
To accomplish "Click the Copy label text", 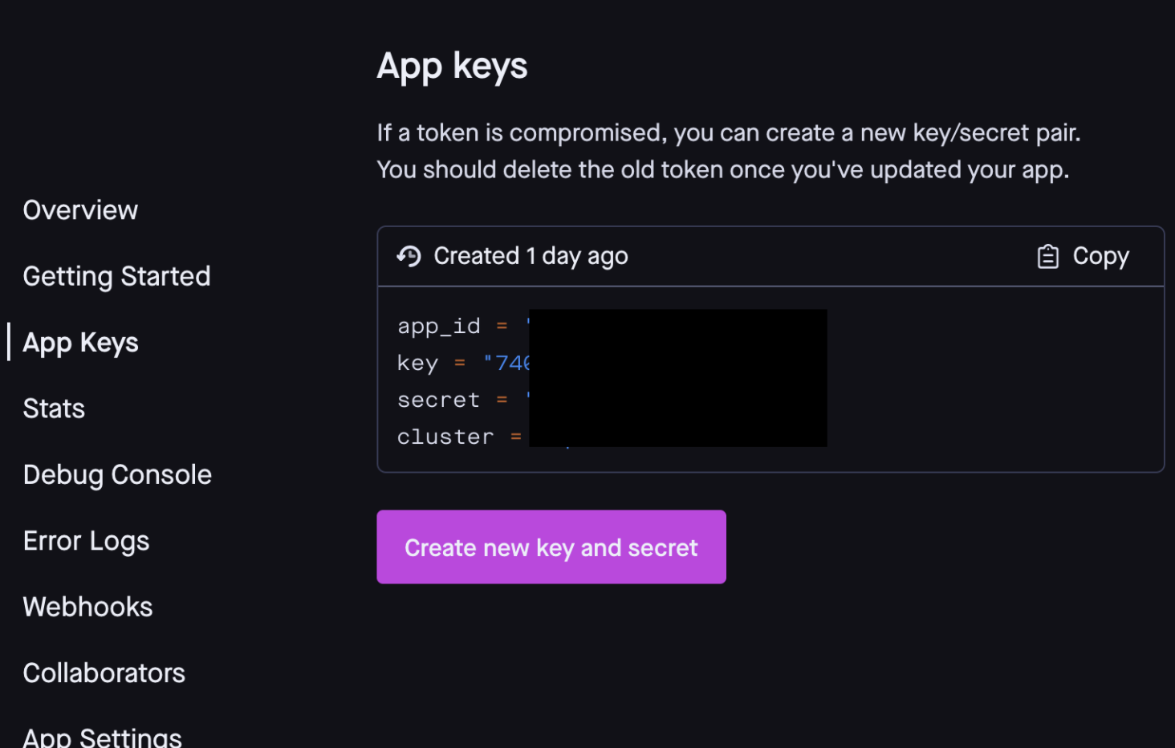I will (x=1100, y=256).
